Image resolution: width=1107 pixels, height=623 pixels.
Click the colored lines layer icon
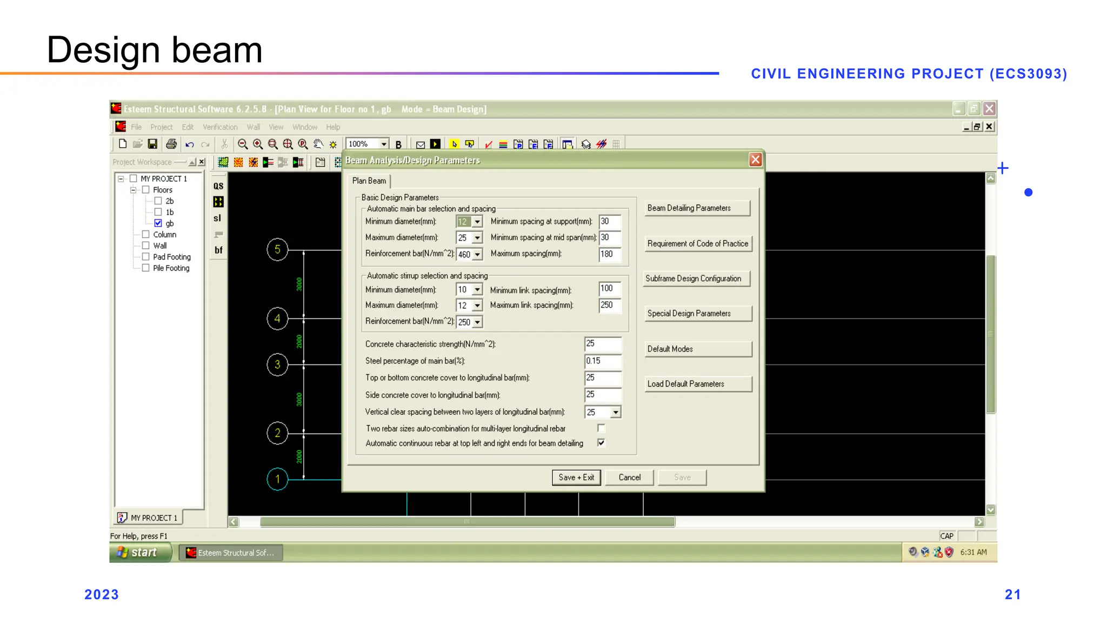coord(503,144)
